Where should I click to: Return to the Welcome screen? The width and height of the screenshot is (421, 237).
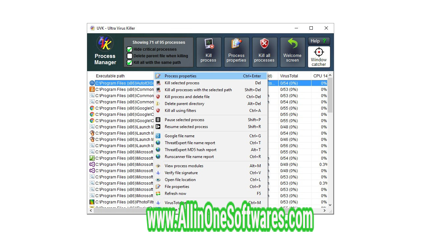[292, 52]
